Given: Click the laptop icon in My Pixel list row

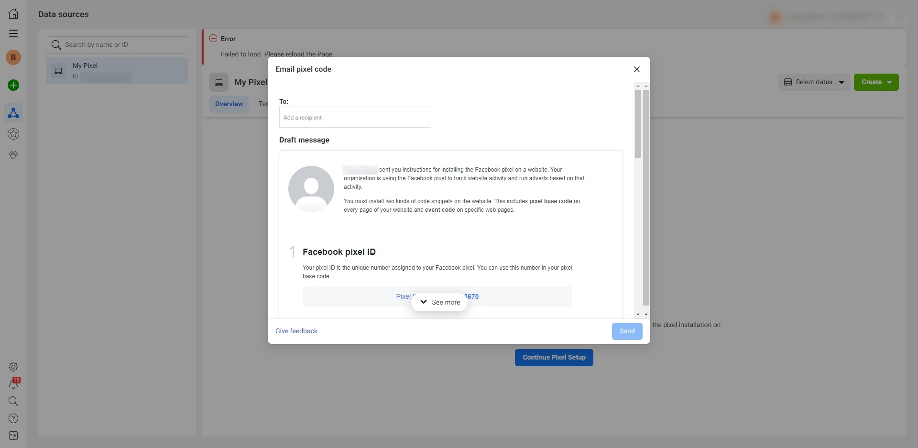Looking at the screenshot, I should [58, 71].
